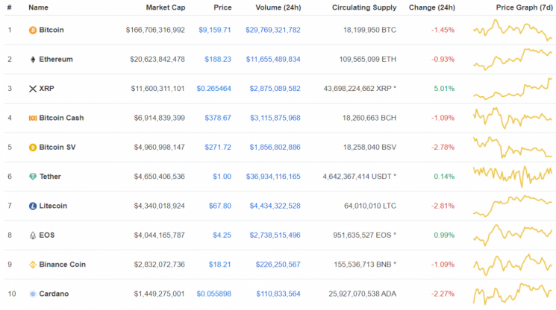Image resolution: width=556 pixels, height=310 pixels.
Task: Click the Bitcoin Cash logo icon
Action: click(x=33, y=118)
